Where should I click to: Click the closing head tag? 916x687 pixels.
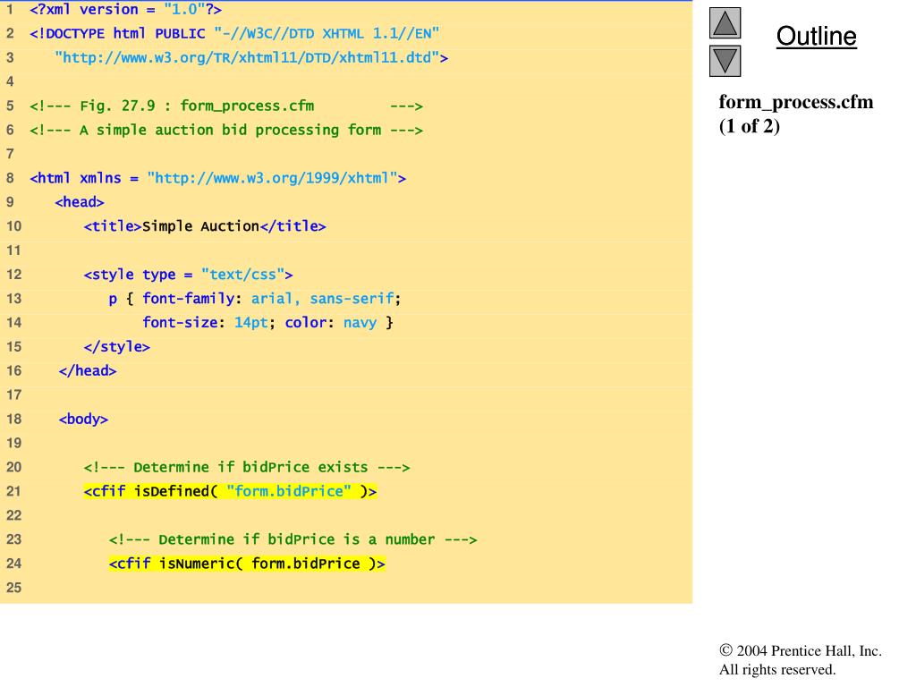(88, 371)
